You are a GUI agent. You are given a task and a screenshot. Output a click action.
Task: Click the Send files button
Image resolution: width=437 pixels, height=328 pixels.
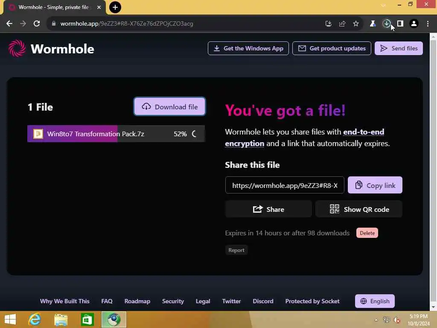[399, 48]
